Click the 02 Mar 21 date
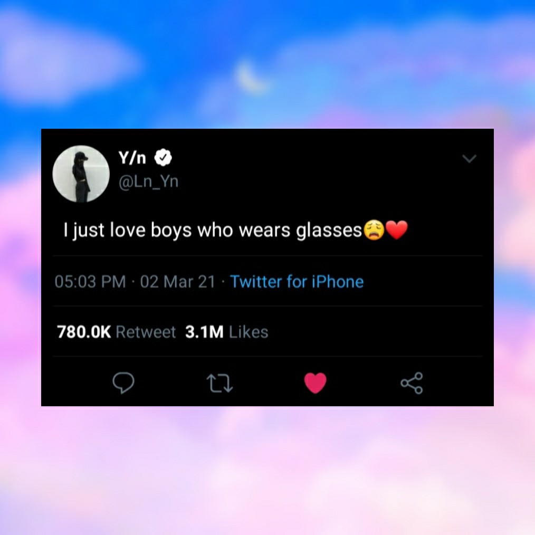Image resolution: width=535 pixels, height=535 pixels. pos(177,282)
